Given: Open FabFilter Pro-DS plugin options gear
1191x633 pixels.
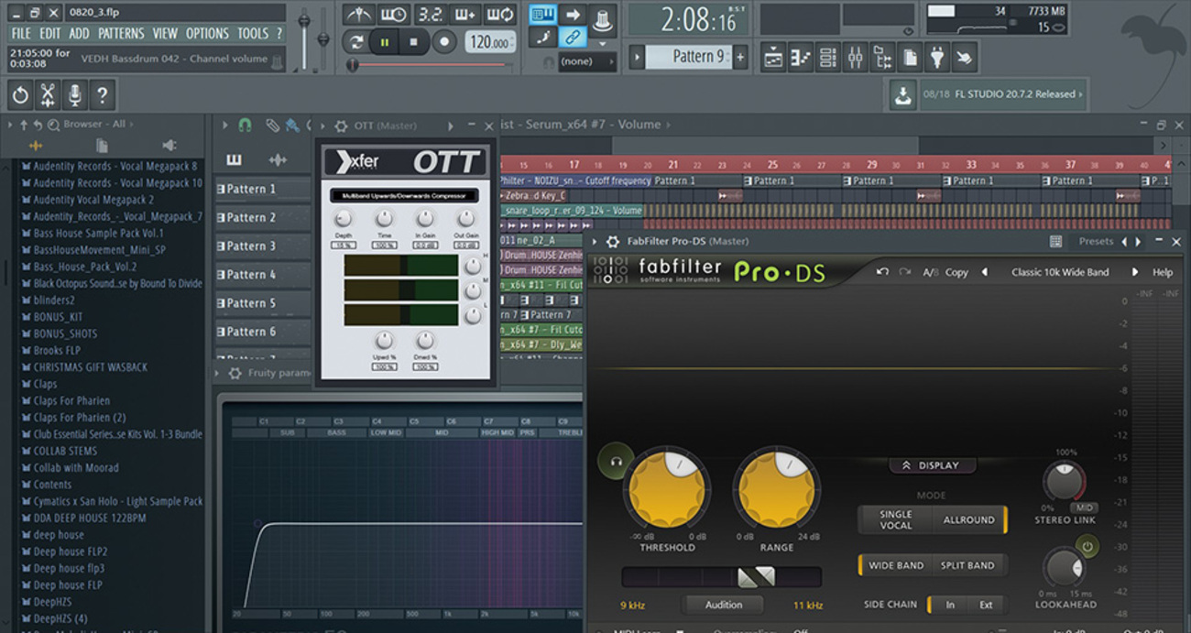Looking at the screenshot, I should (x=613, y=242).
